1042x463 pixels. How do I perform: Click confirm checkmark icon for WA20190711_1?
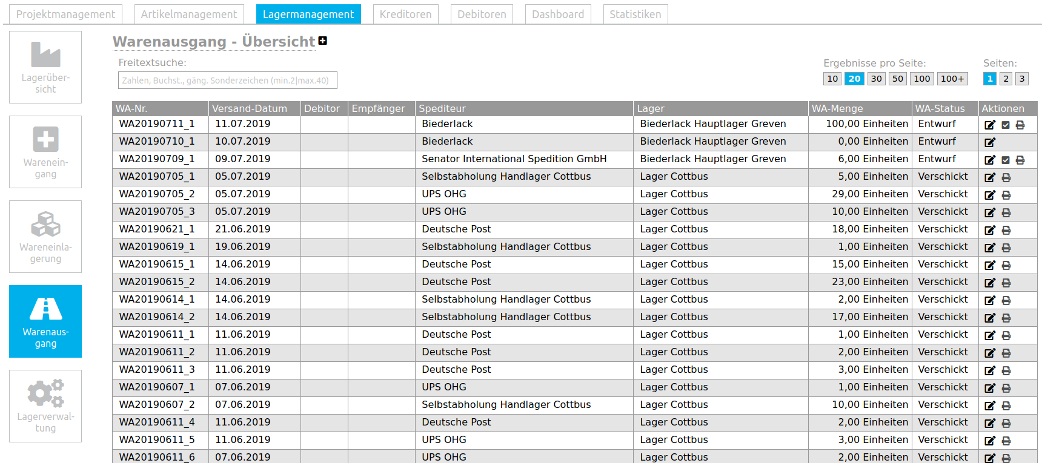tap(1006, 125)
